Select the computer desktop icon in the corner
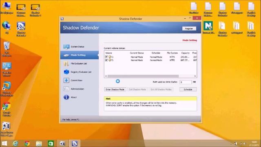The width and height of the screenshot is (261, 147). tap(7, 8)
